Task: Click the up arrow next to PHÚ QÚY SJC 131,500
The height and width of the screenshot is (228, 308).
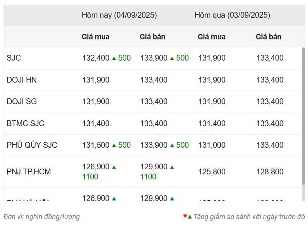Action: [x=114, y=145]
